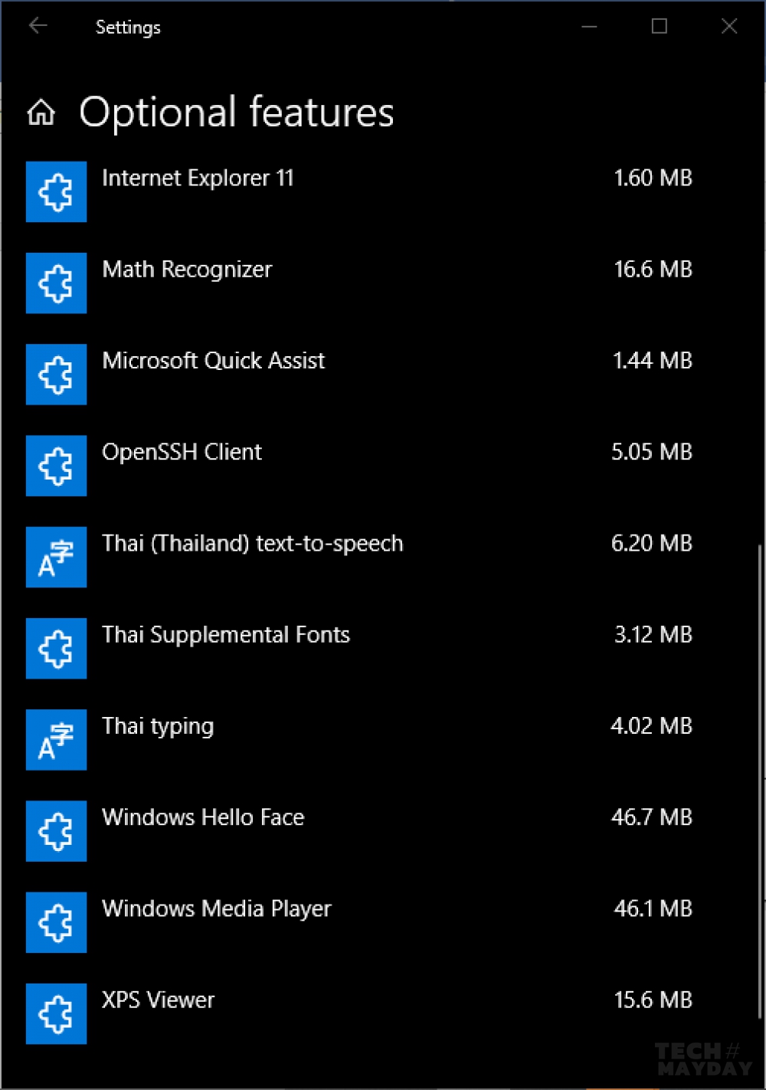
Task: Click the XPS Viewer feature icon
Action: (56, 1013)
